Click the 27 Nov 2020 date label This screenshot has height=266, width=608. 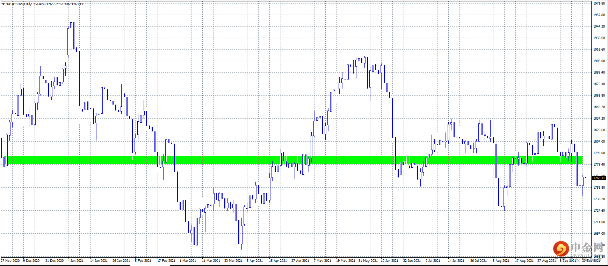tap(10, 261)
